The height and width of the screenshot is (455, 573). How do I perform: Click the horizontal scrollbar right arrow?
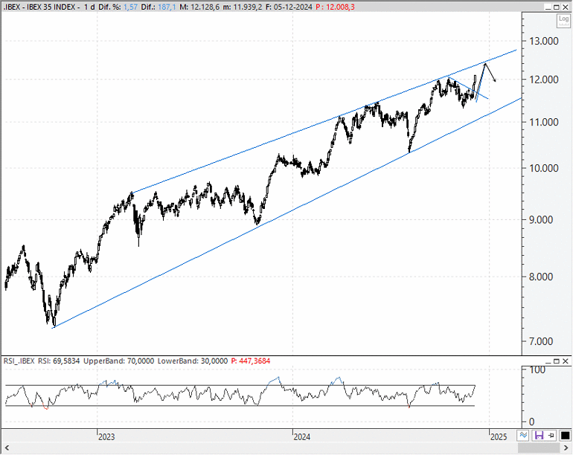pos(566,448)
